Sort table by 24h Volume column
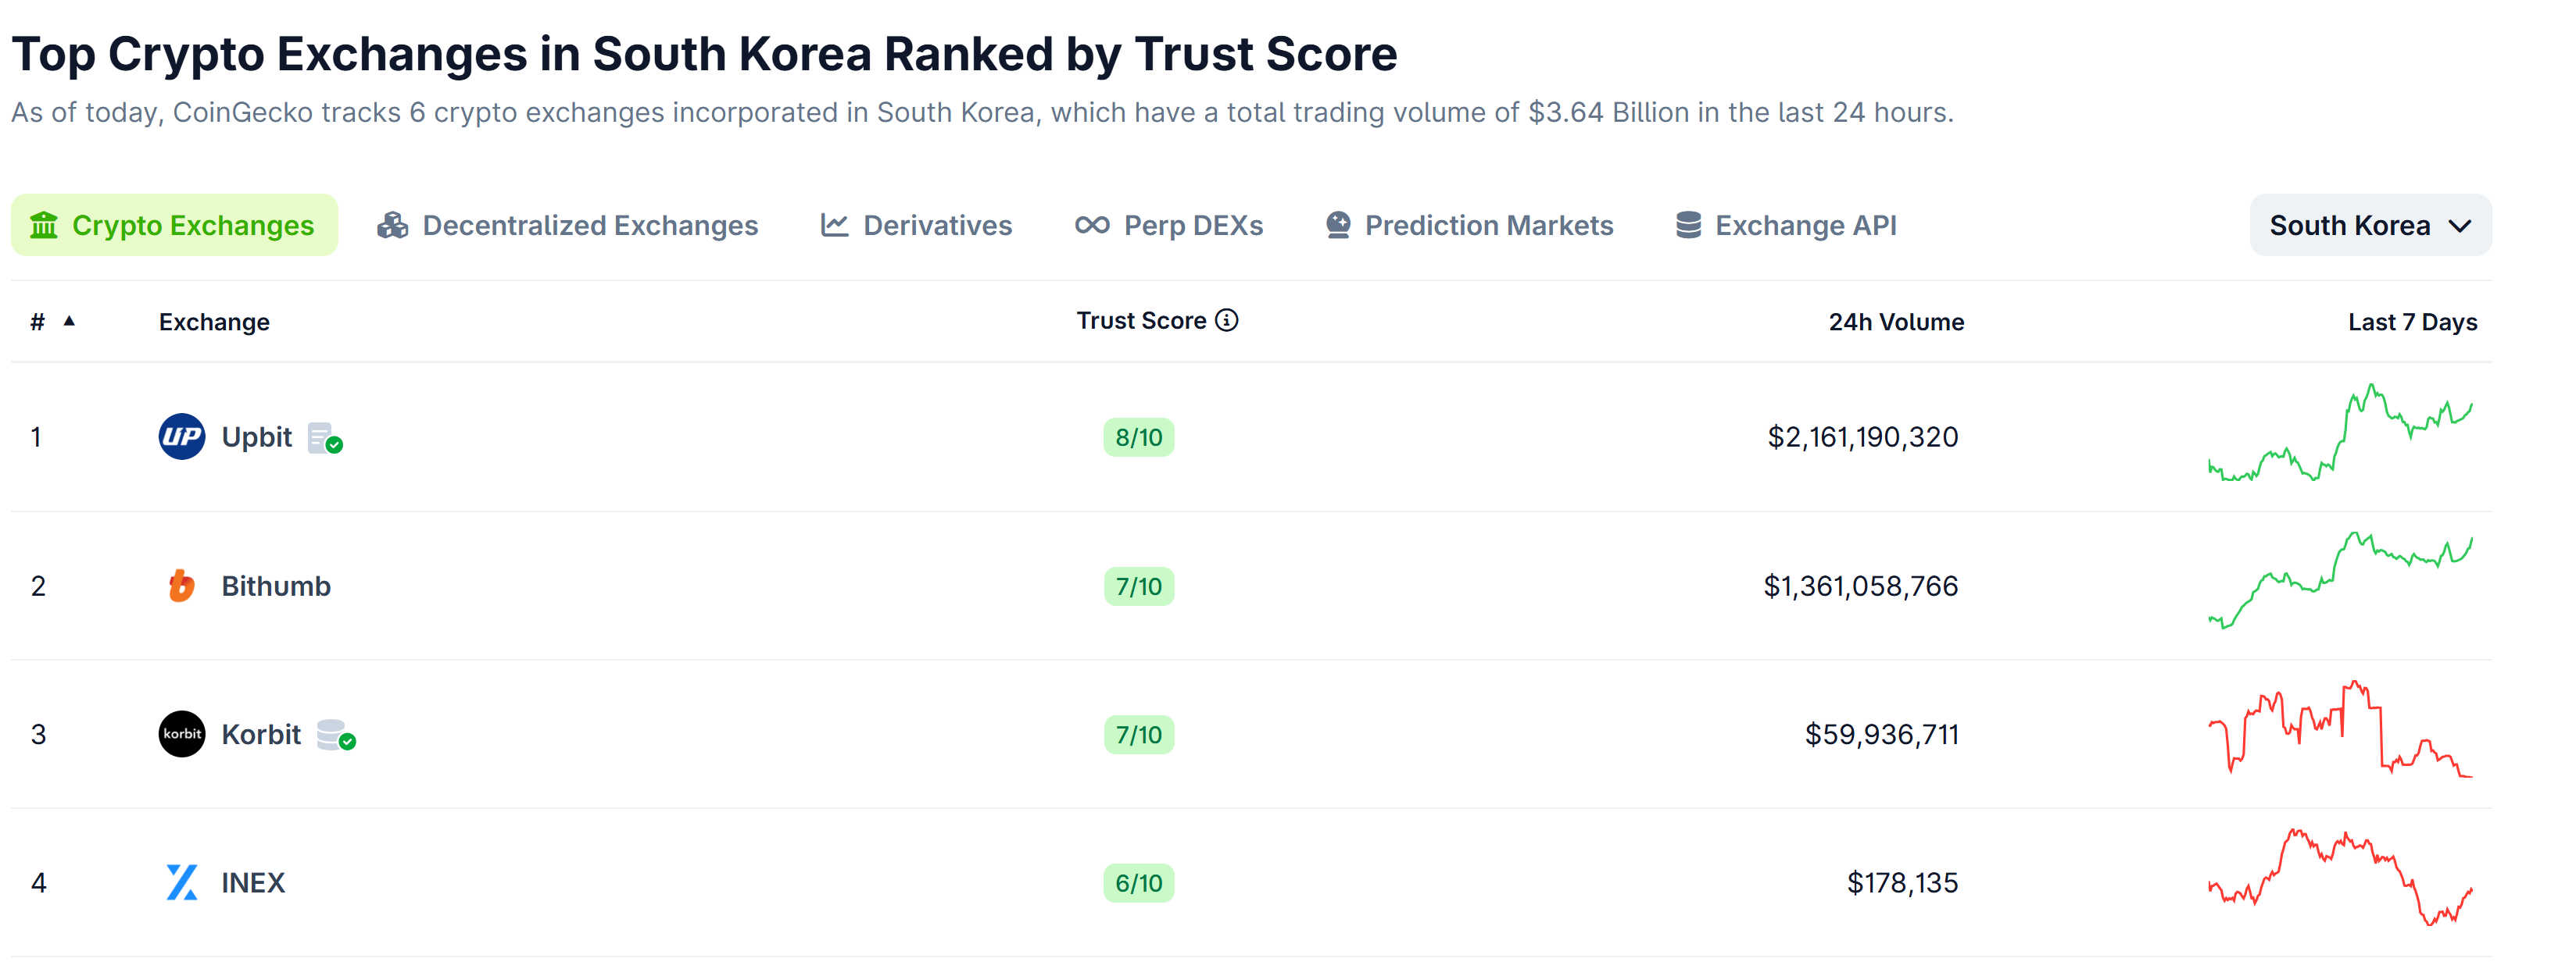This screenshot has width=2576, height=969. pyautogui.click(x=1895, y=321)
